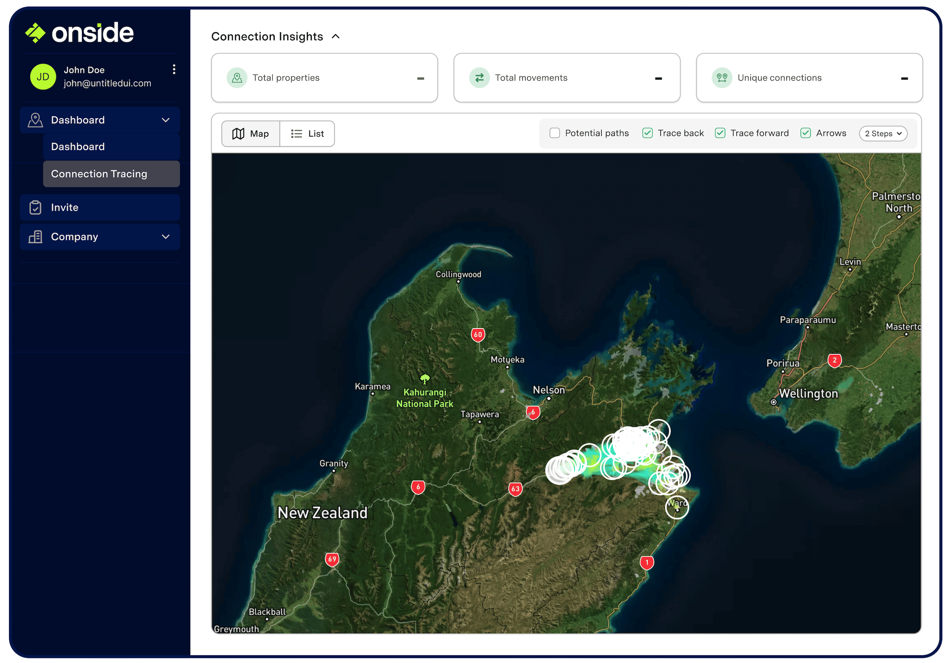This screenshot has height=663, width=951.
Task: Click the Total movements card
Action: point(567,78)
